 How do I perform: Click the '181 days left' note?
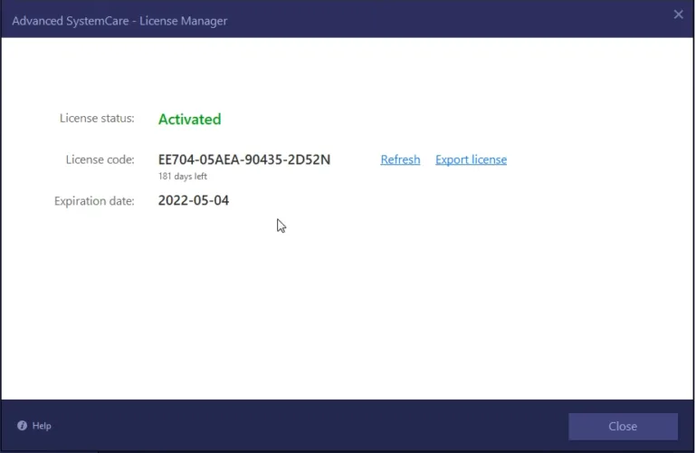click(183, 176)
